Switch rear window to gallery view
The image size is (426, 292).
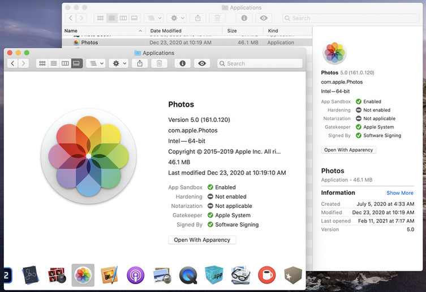pos(135,18)
